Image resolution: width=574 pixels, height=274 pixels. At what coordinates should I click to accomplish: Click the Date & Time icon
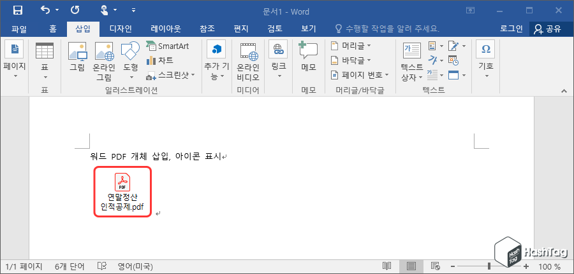(x=453, y=60)
